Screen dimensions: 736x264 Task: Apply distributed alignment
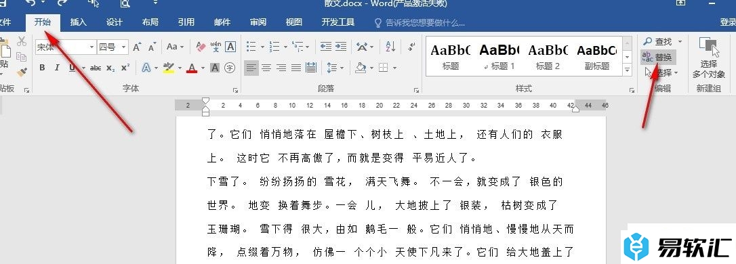pos(311,68)
